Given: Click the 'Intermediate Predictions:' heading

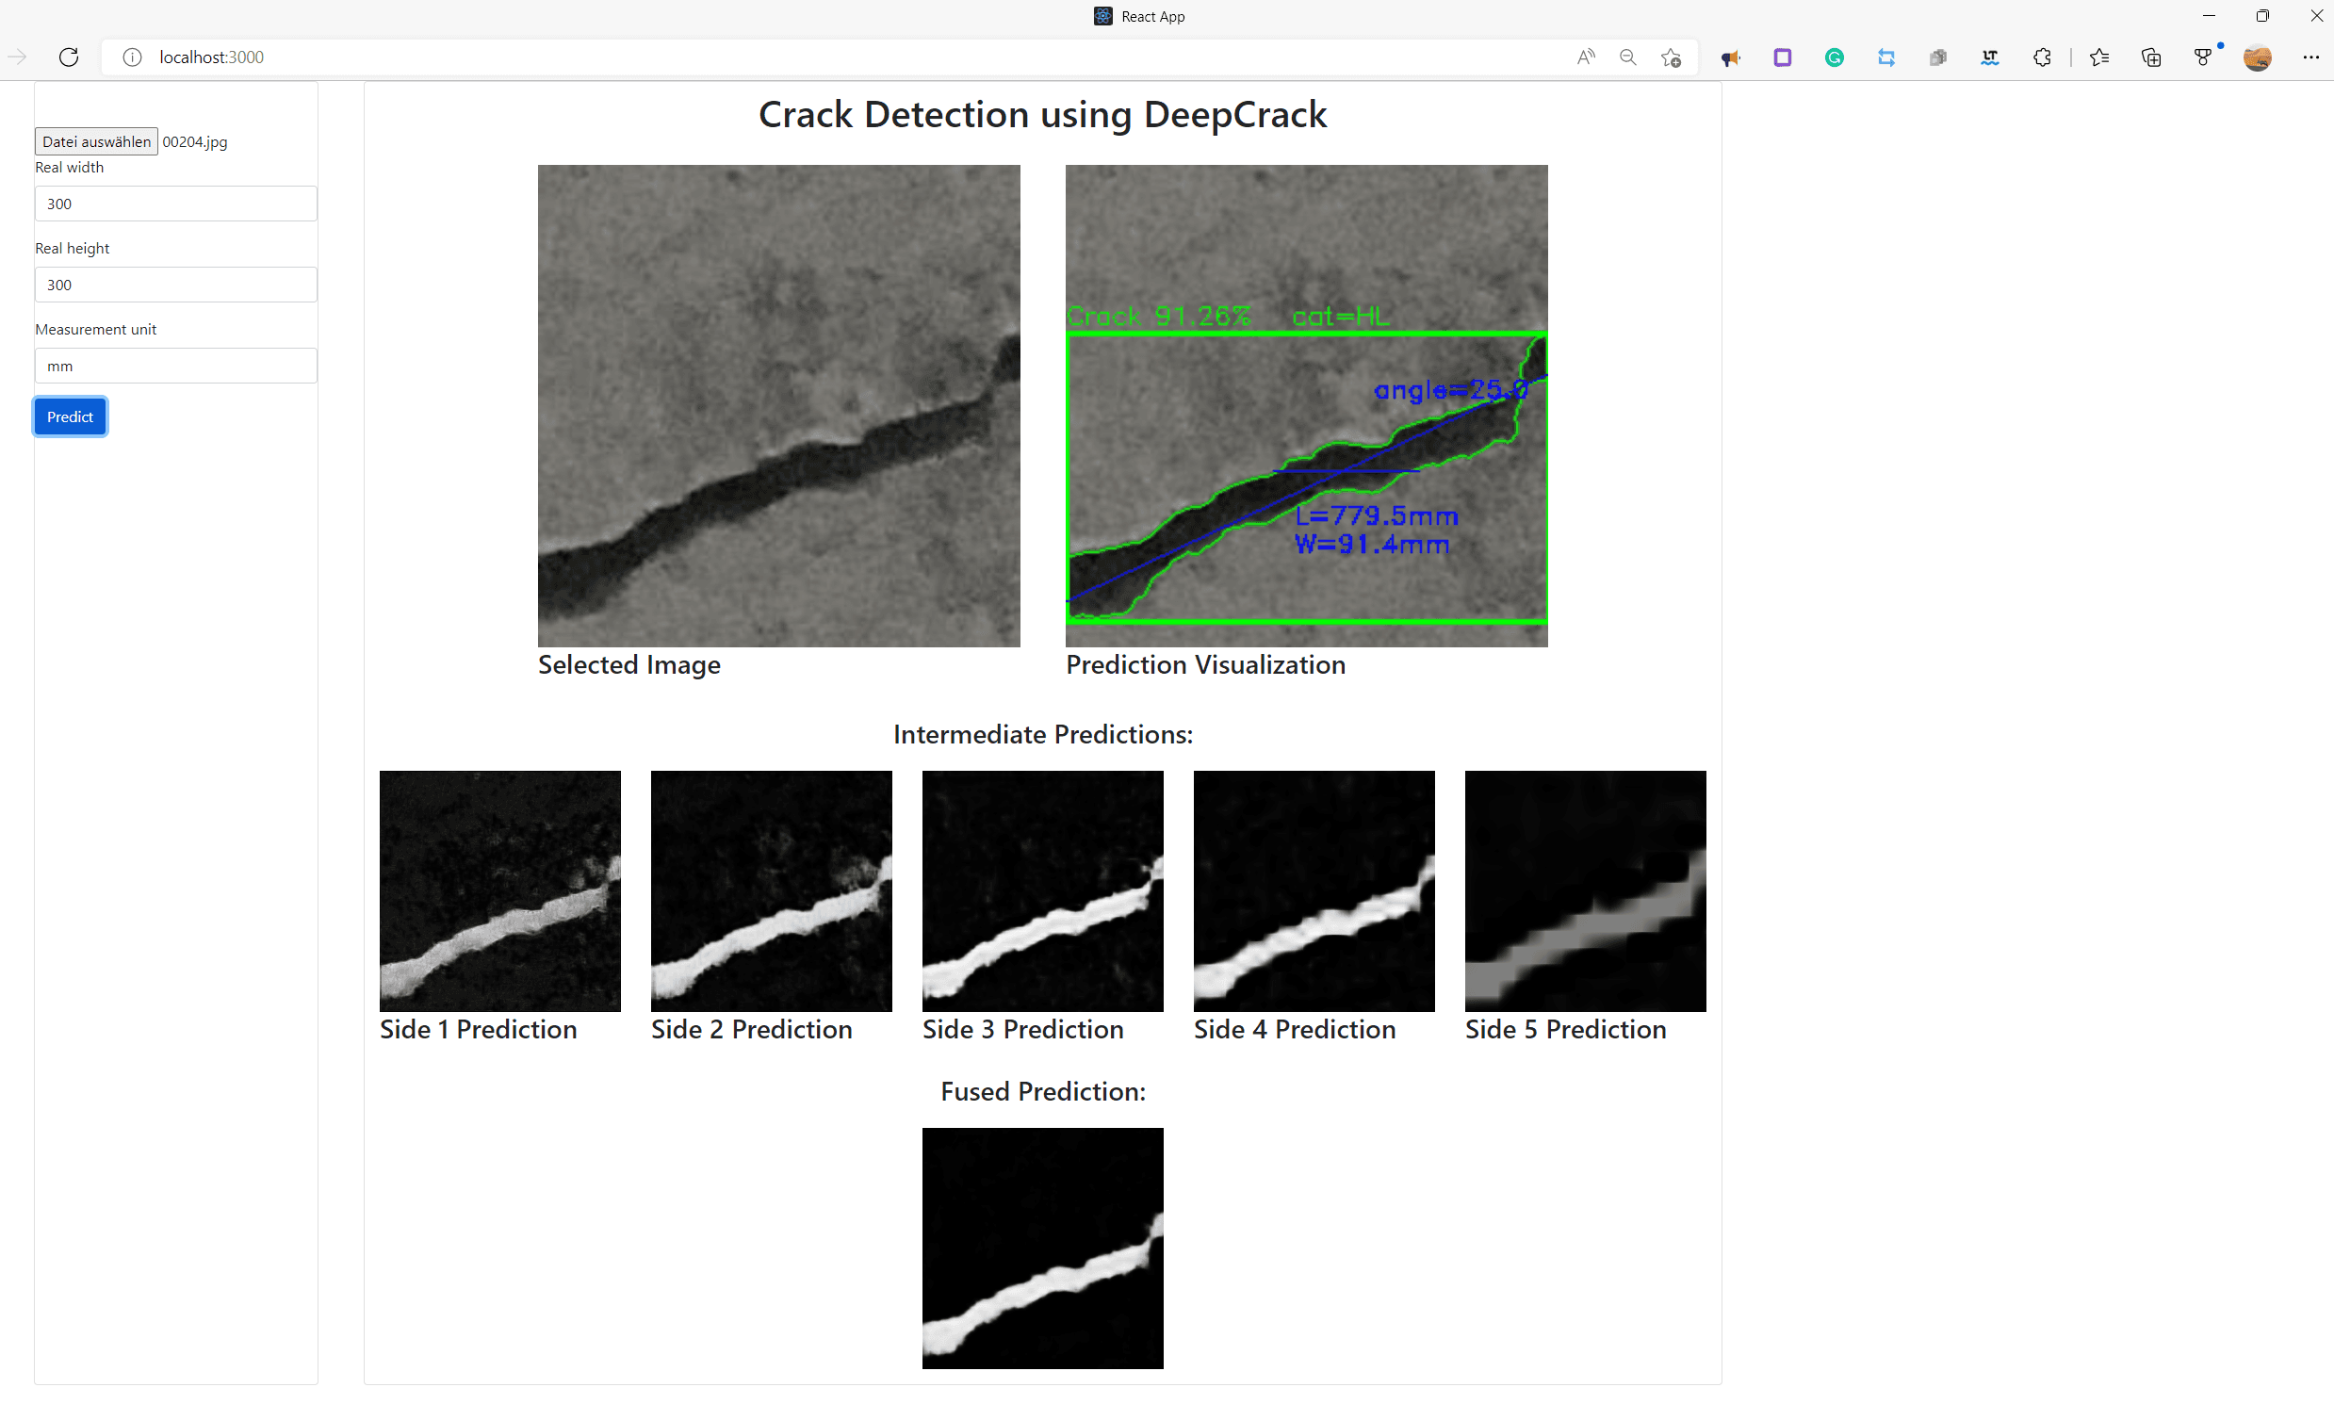Looking at the screenshot, I should [1042, 735].
